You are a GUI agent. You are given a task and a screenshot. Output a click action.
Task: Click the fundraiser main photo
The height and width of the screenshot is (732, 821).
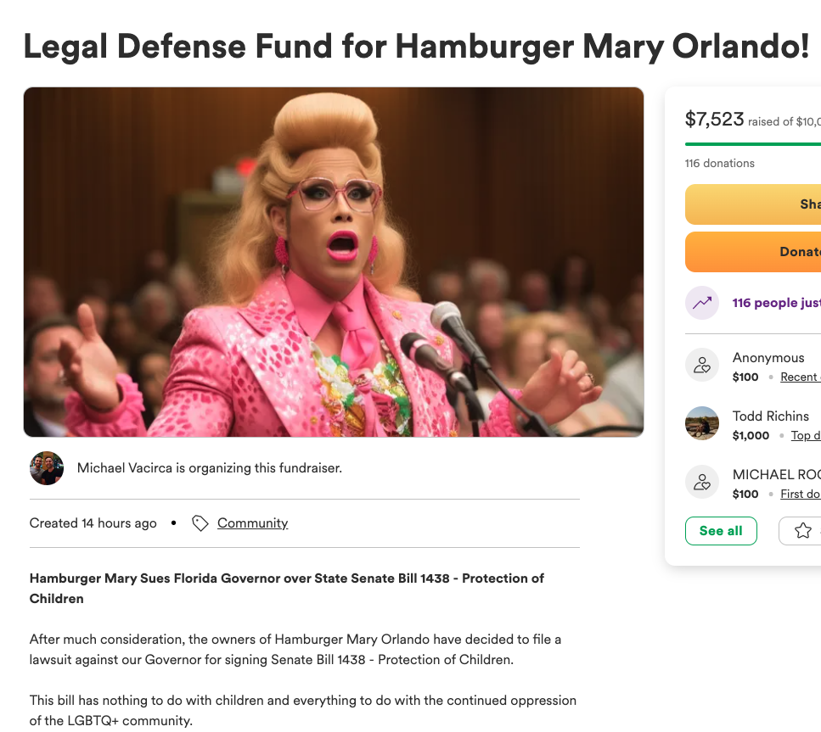(334, 262)
